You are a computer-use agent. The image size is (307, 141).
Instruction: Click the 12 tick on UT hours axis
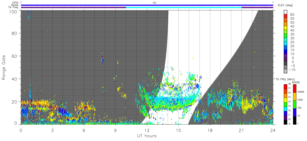147,130
